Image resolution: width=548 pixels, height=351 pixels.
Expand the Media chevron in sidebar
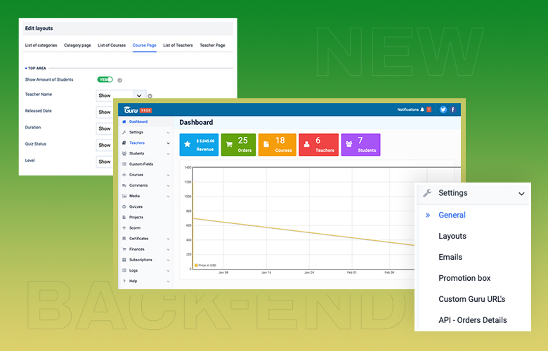coord(168,197)
